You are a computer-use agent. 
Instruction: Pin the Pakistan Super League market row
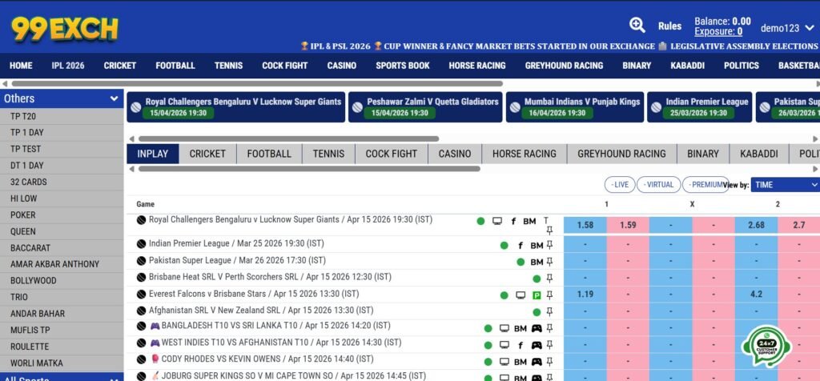point(549,261)
